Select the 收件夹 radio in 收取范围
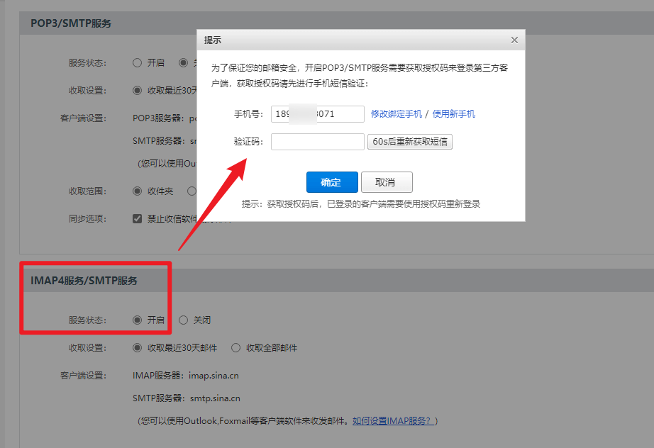 tap(138, 191)
